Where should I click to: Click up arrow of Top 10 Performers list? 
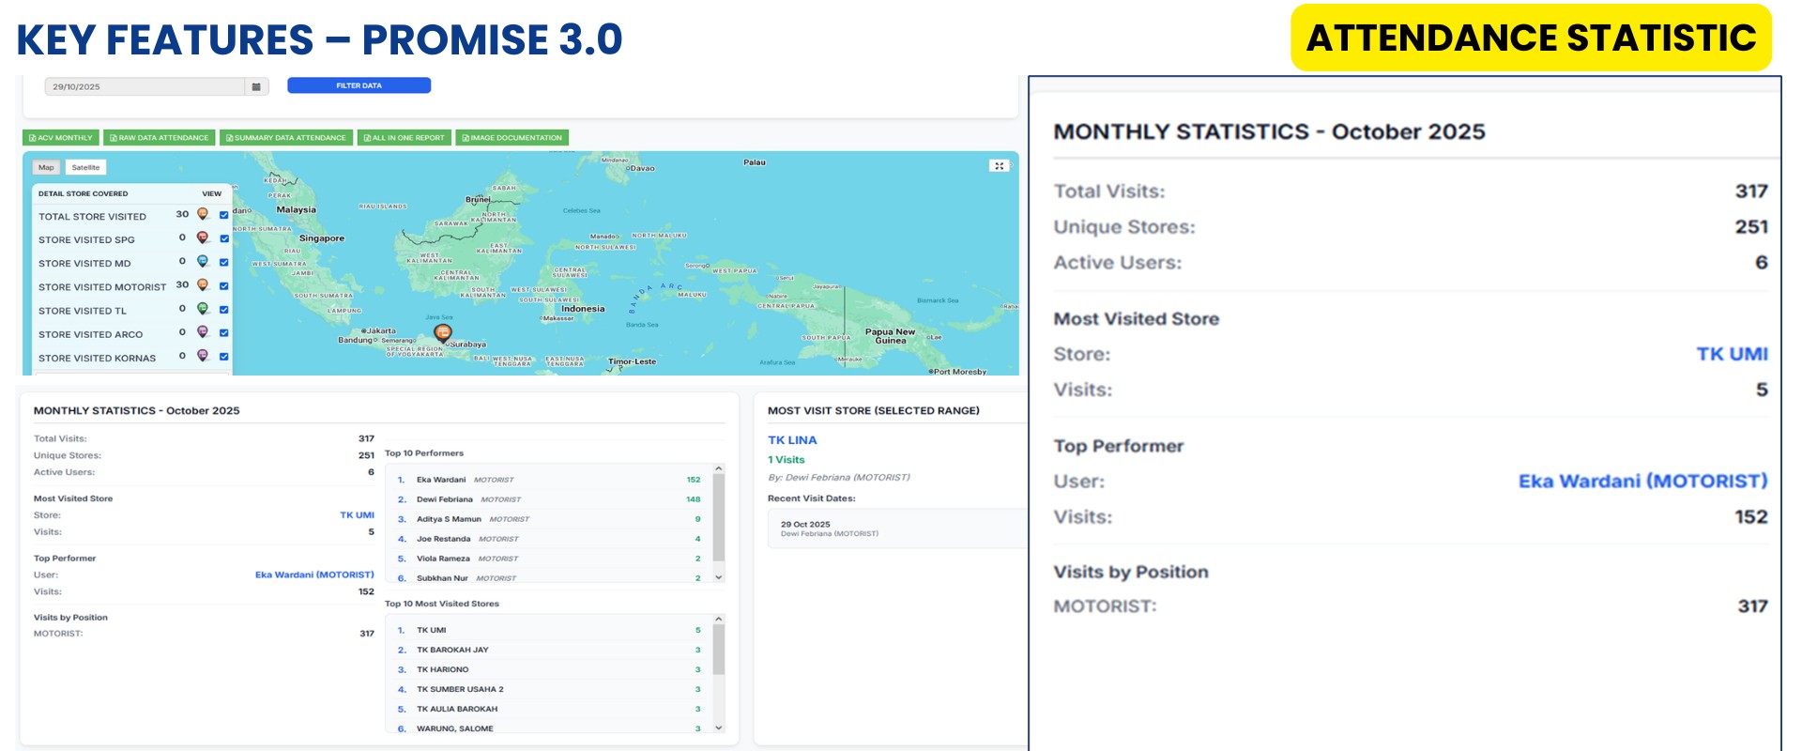(719, 468)
